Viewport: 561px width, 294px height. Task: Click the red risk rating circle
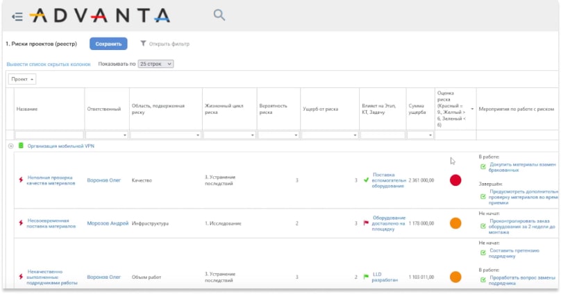click(x=455, y=180)
